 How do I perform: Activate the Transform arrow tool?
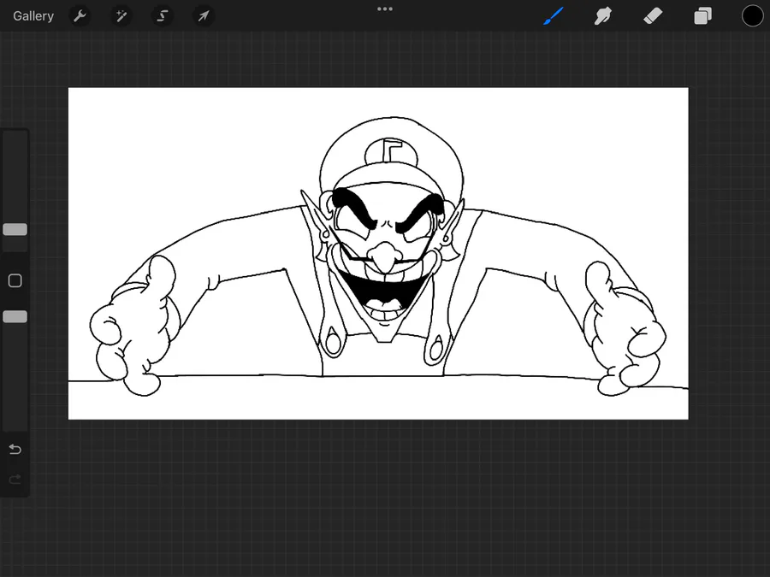(204, 16)
